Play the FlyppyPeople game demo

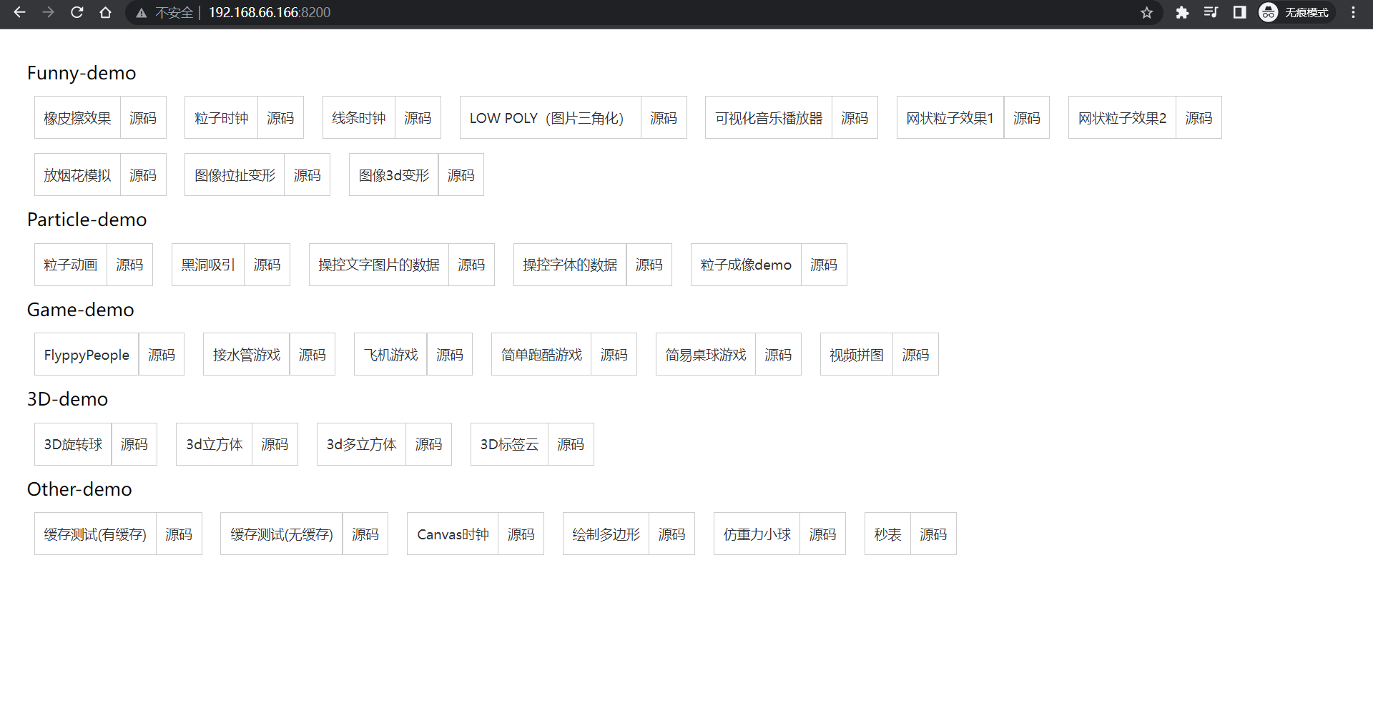click(87, 355)
